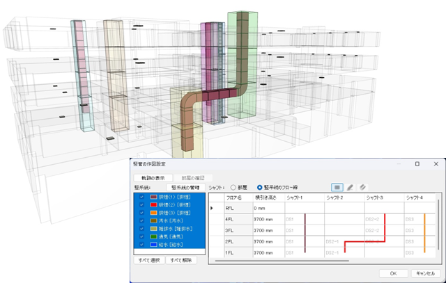446x283 pixels.
Task: Click the 竪系統の管理 button
Action: [184, 187]
